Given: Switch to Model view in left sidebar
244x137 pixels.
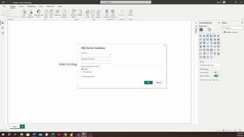Looking at the screenshot, I should (x=3, y=33).
